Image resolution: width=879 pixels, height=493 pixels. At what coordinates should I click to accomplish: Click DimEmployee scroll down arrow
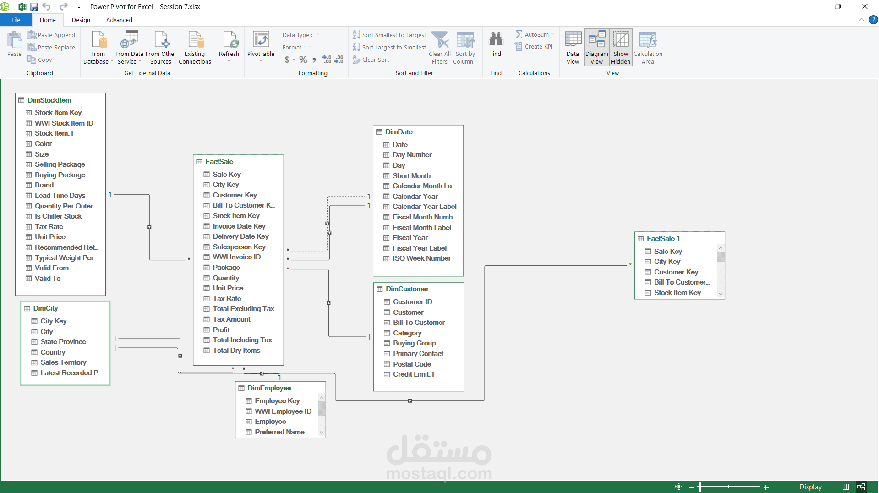(322, 432)
